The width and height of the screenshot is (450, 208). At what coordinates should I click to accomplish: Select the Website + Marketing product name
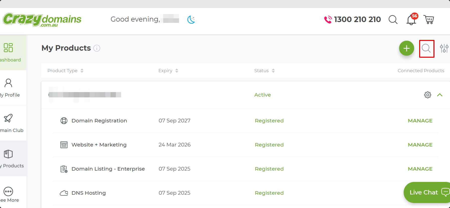(99, 145)
